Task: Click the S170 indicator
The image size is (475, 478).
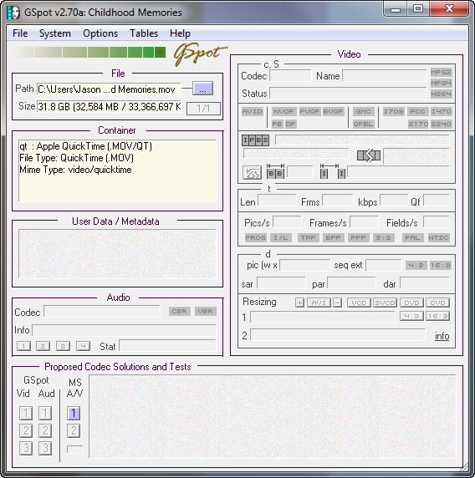Action: pyautogui.click(x=418, y=124)
